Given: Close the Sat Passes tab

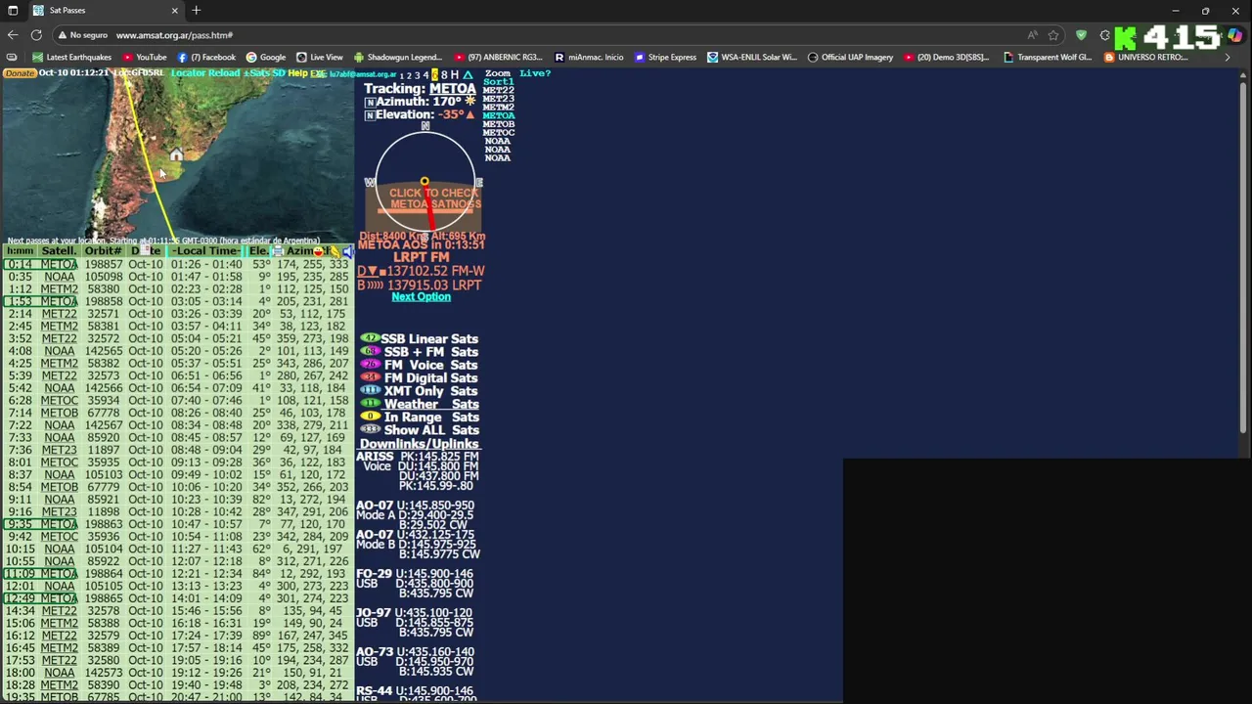Looking at the screenshot, I should [174, 10].
